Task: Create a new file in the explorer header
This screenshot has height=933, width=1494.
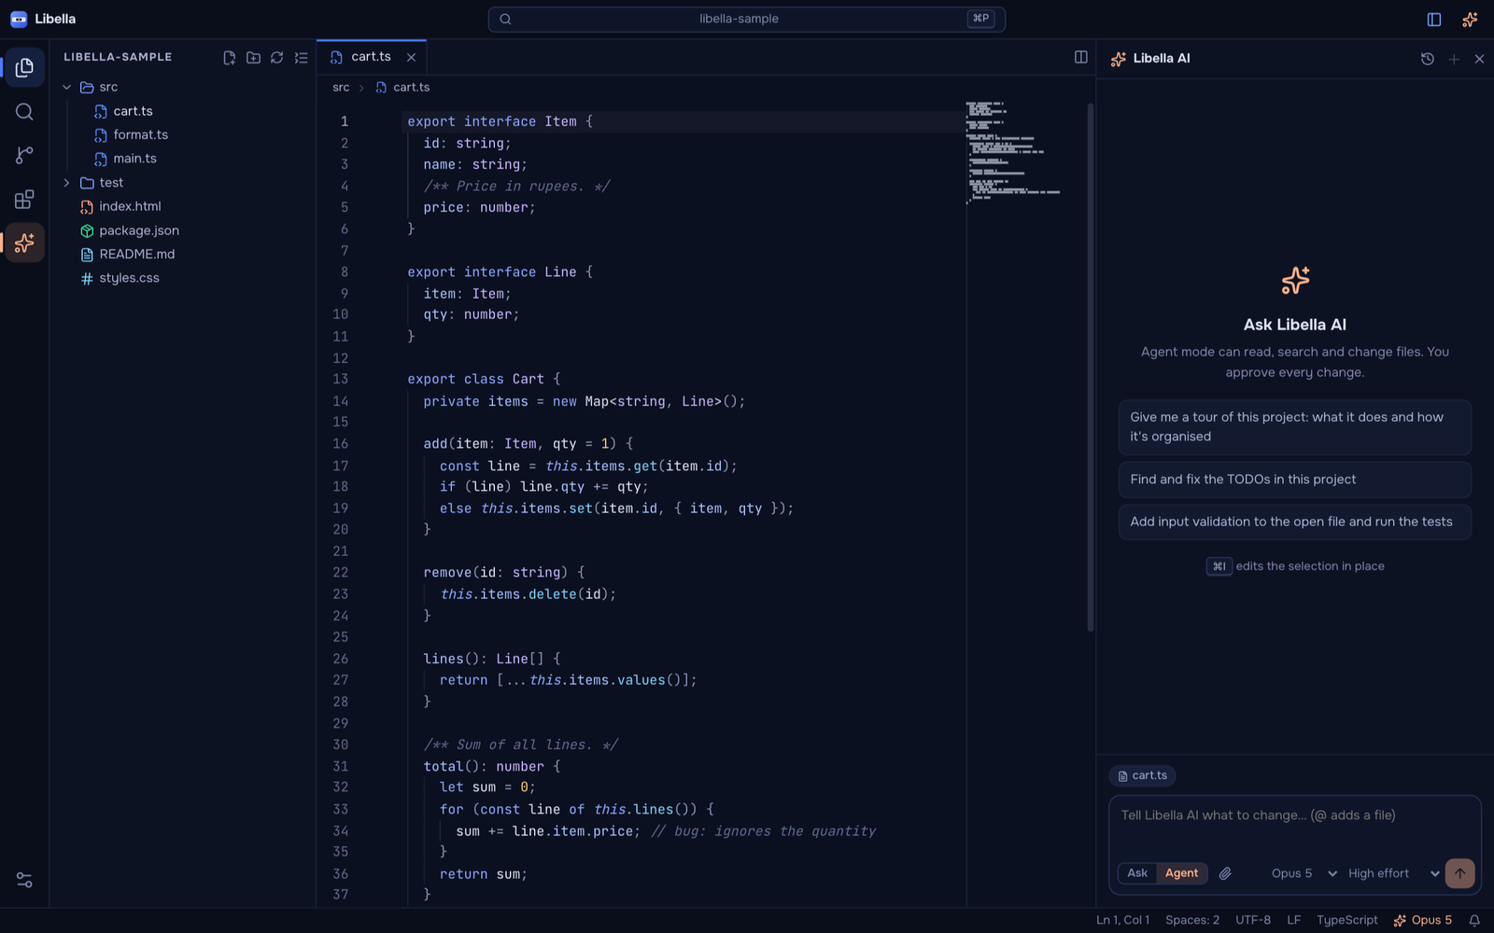Action: (x=230, y=58)
